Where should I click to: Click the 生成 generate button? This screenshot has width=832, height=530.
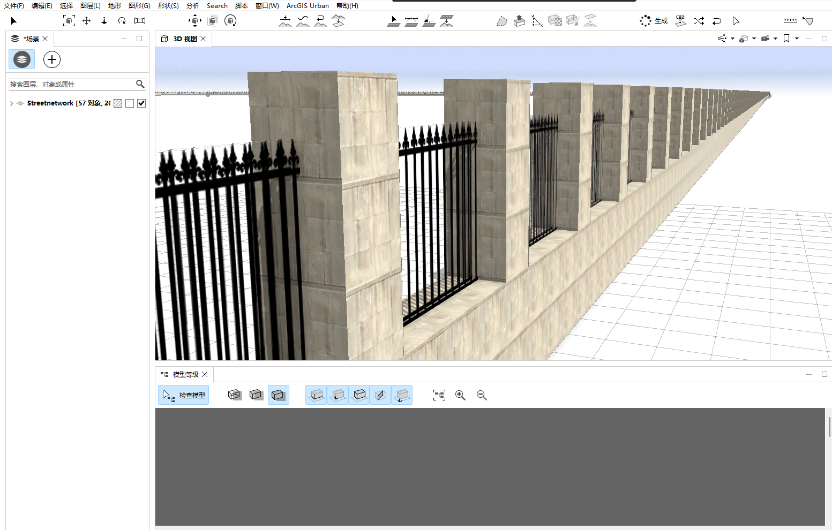654,21
